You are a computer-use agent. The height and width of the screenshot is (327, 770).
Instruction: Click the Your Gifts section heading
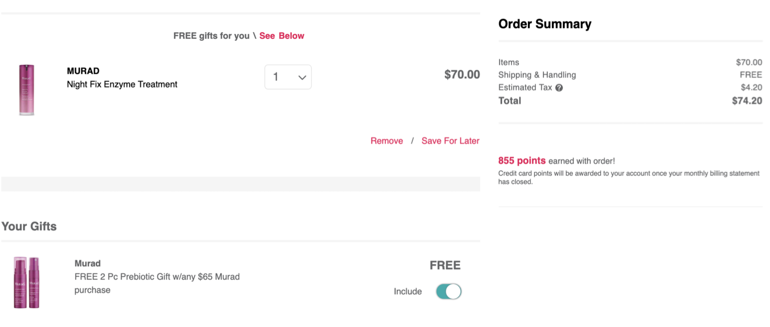tap(29, 226)
